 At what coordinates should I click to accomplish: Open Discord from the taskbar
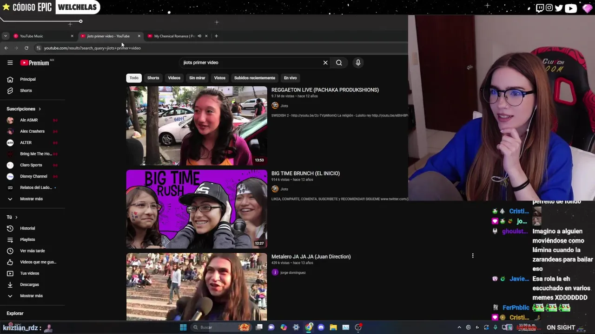pos(321,327)
